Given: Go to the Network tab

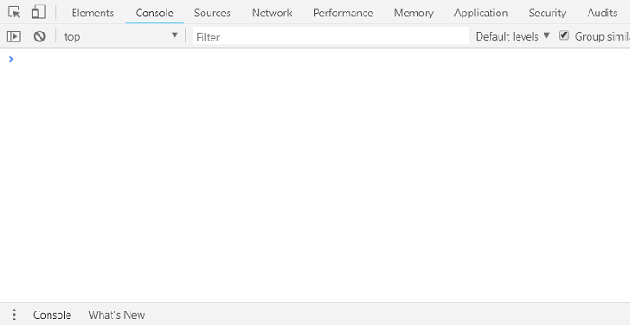Looking at the screenshot, I should tap(272, 13).
